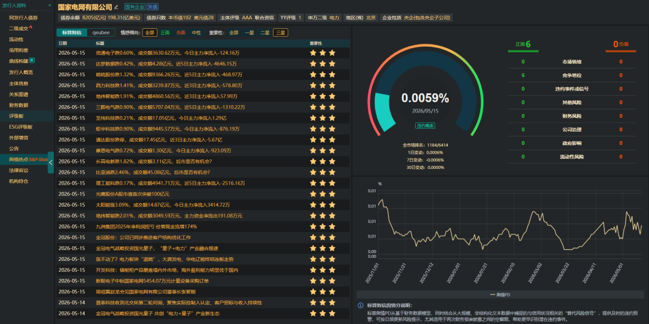Collapse the sidebar using the arrow handle
The image size is (649, 324).
coord(51,162)
